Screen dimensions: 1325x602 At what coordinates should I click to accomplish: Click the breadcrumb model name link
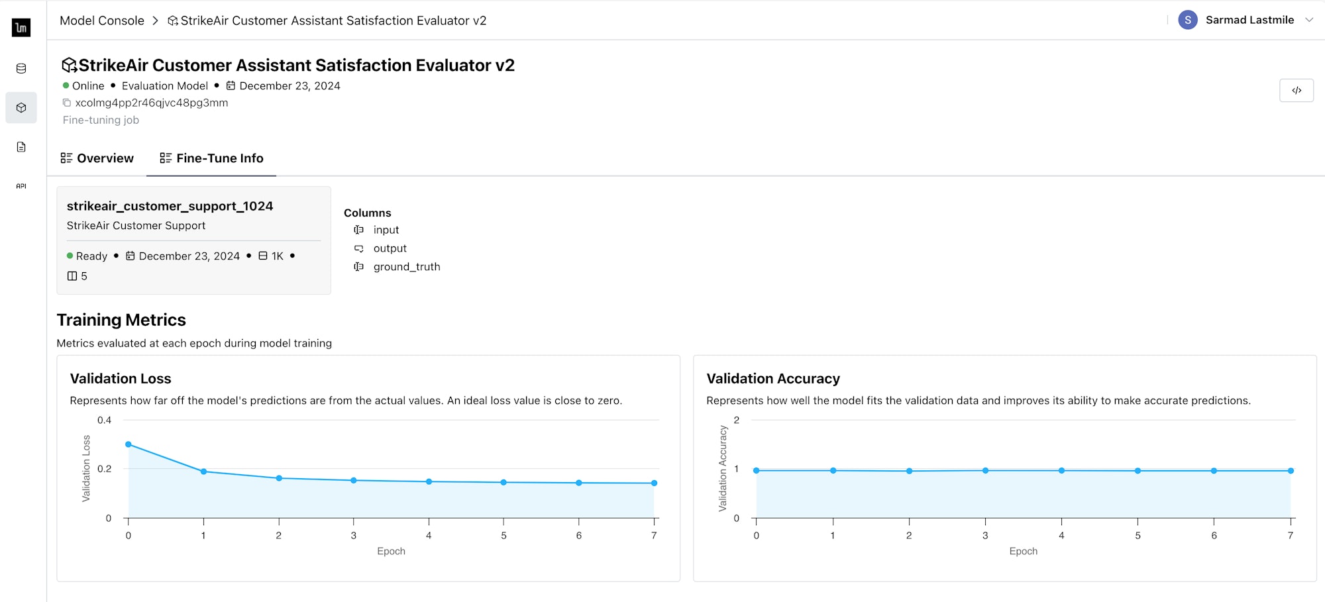click(x=333, y=21)
